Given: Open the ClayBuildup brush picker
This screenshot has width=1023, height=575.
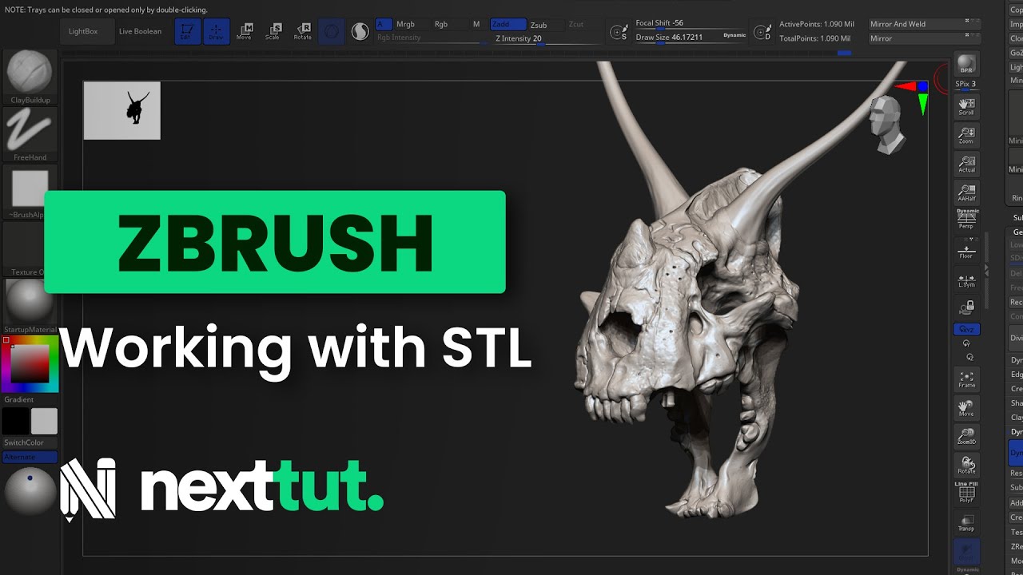Looking at the screenshot, I should pos(30,77).
